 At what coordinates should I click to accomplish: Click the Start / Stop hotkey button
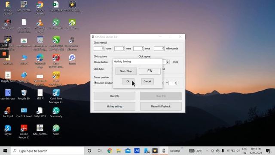(126, 71)
